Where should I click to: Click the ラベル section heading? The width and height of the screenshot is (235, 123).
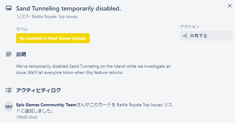click(22, 29)
